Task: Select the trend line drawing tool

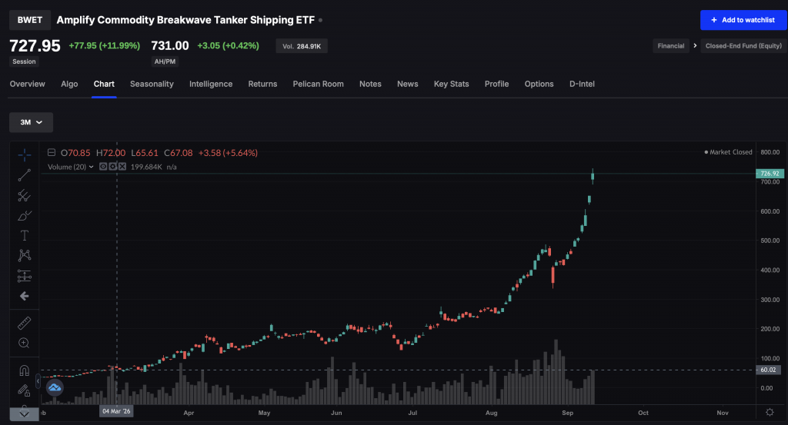Action: pyautogui.click(x=24, y=175)
